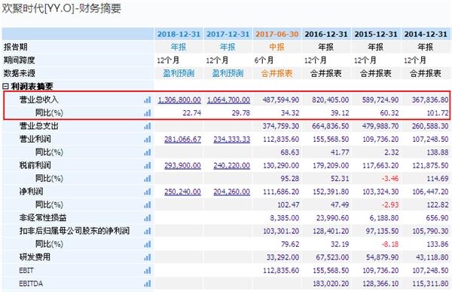Click the 欢聚时代[YY.O]-财务摘要 title

pyautogui.click(x=62, y=8)
